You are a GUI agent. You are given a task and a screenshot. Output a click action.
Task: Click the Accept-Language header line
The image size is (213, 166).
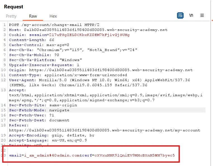pos(48,140)
